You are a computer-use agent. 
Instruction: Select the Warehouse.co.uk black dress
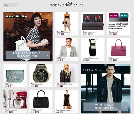coord(67,99)
